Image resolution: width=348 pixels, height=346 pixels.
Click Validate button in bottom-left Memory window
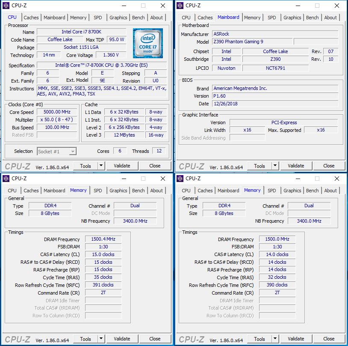[x=122, y=339]
